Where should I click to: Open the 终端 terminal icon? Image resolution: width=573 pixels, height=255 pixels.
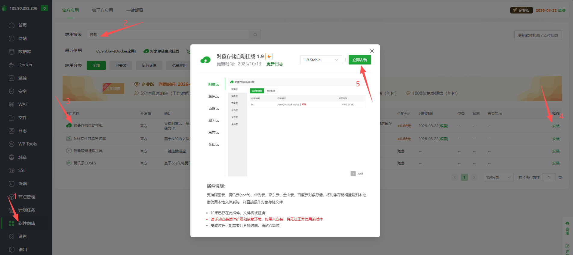11,184
